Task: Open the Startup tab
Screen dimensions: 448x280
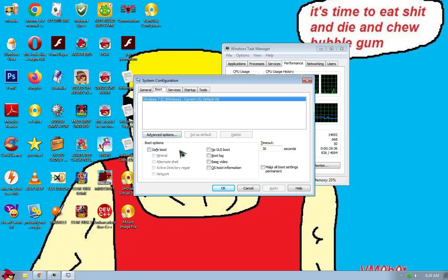Action: click(x=190, y=90)
